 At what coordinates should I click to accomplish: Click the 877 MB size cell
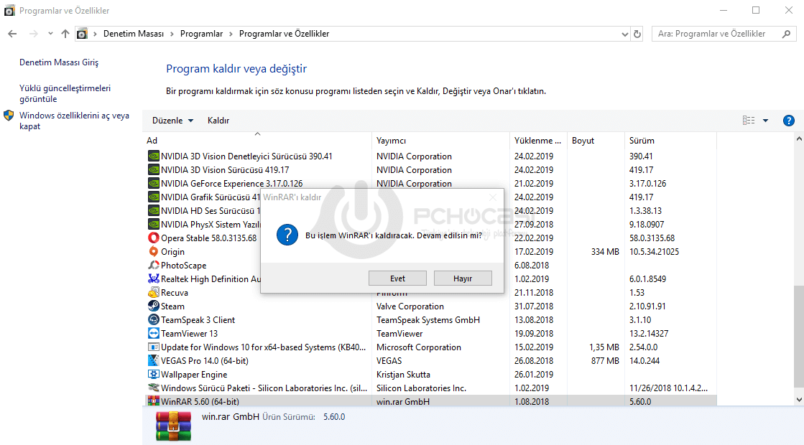(605, 360)
